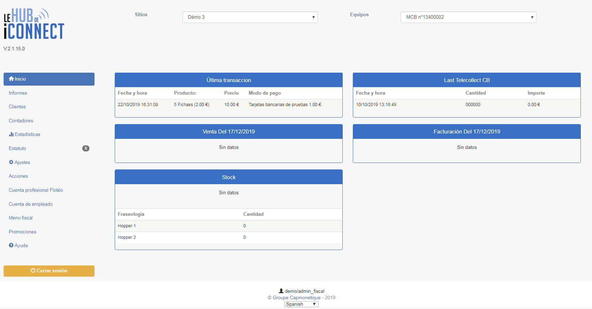Click the Equipos label
The height and width of the screenshot is (309, 592).
click(x=359, y=14)
